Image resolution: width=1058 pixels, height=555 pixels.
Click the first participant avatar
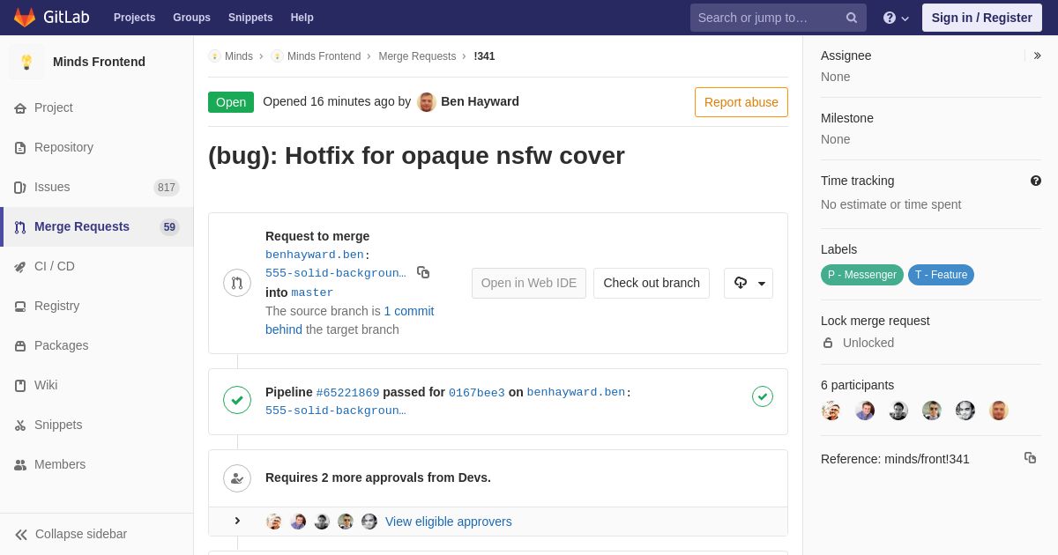(x=831, y=411)
